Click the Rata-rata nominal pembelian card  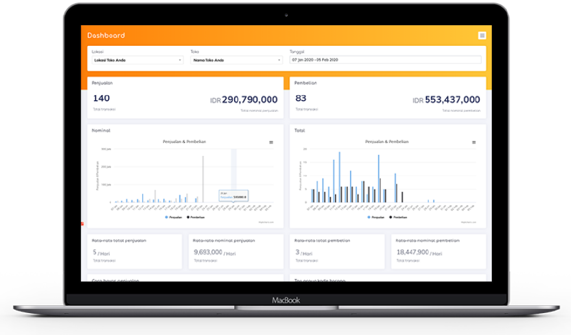tap(438, 252)
